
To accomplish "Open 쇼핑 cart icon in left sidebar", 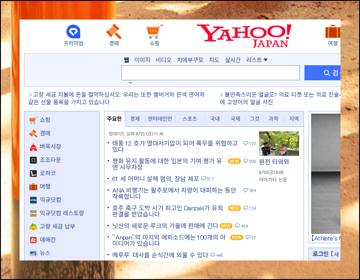I will click(x=33, y=120).
